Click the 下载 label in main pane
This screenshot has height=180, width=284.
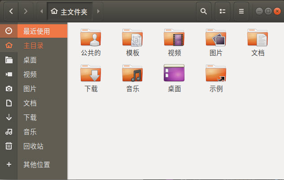click(91, 89)
